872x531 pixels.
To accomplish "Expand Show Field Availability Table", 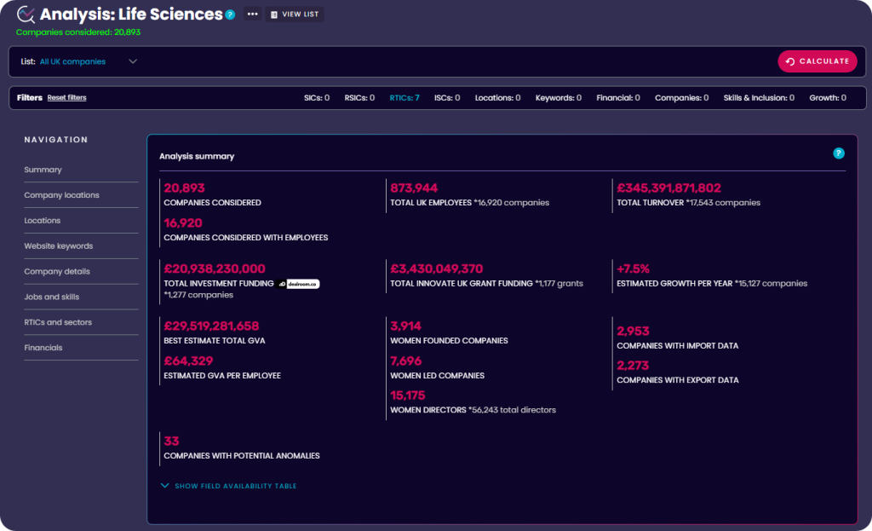I will pos(228,486).
